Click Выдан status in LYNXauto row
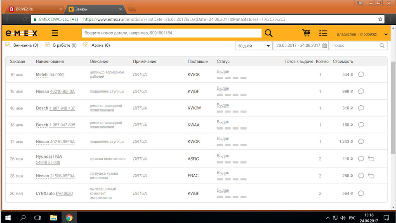 pyautogui.click(x=223, y=190)
